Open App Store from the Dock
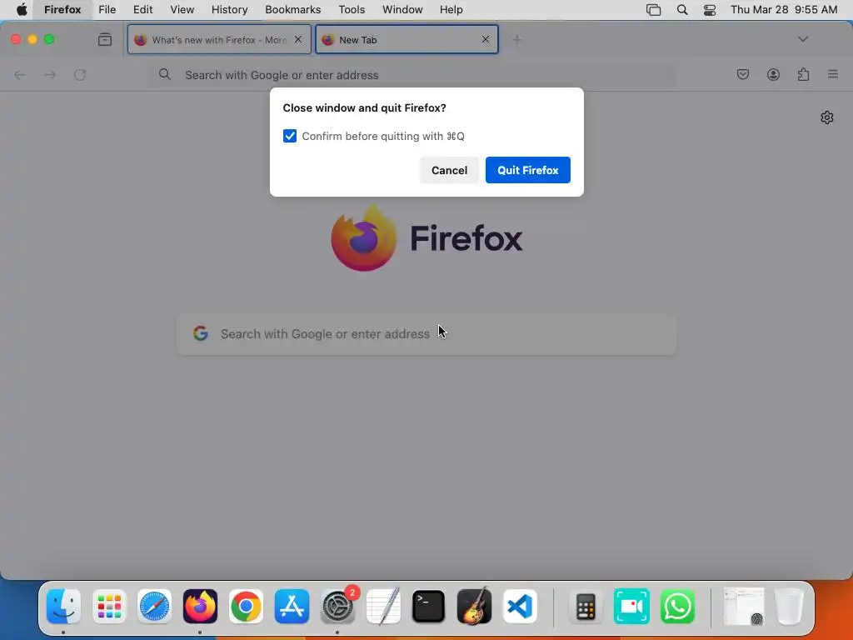Screen dimensions: 853x640 (x=292, y=607)
